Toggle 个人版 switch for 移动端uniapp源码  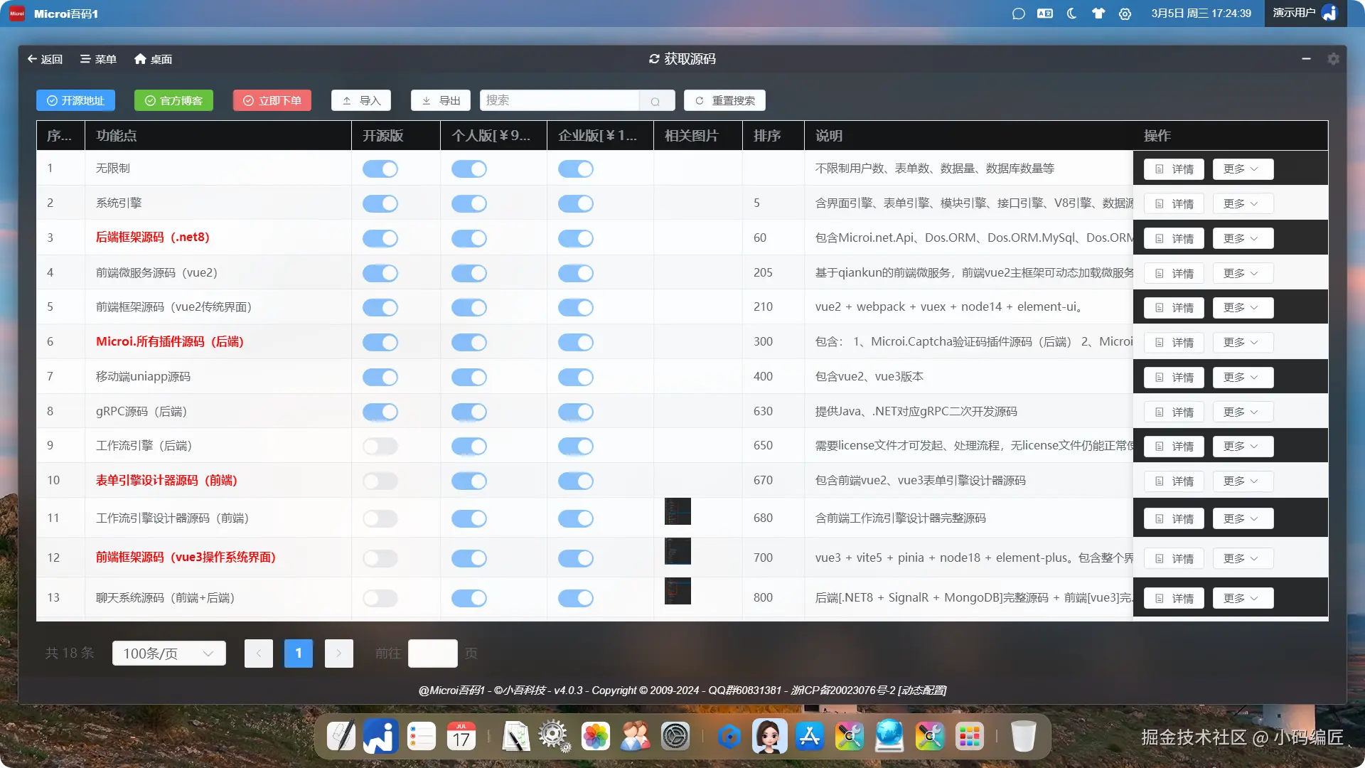click(x=469, y=377)
